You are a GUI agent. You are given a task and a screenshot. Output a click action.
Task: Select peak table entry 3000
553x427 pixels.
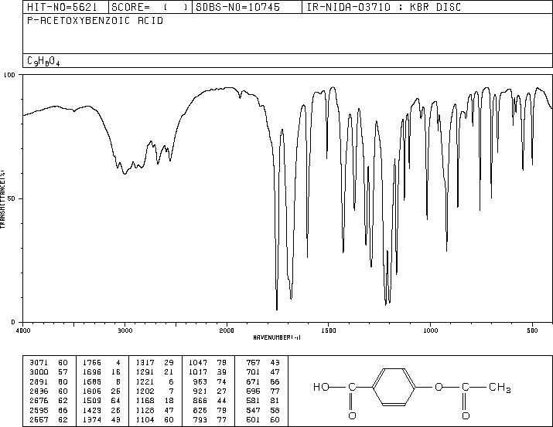(39, 371)
